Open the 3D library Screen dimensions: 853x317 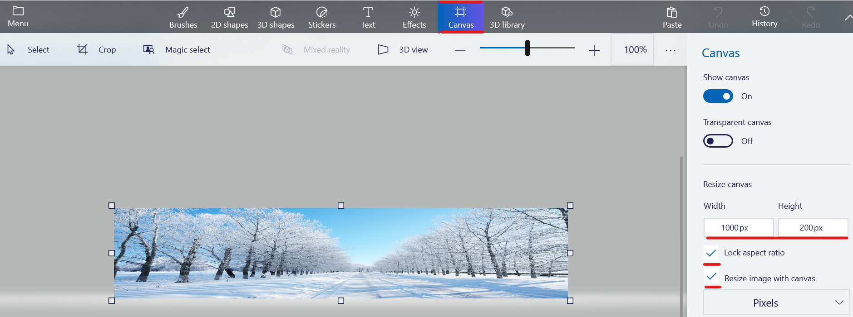click(x=507, y=17)
